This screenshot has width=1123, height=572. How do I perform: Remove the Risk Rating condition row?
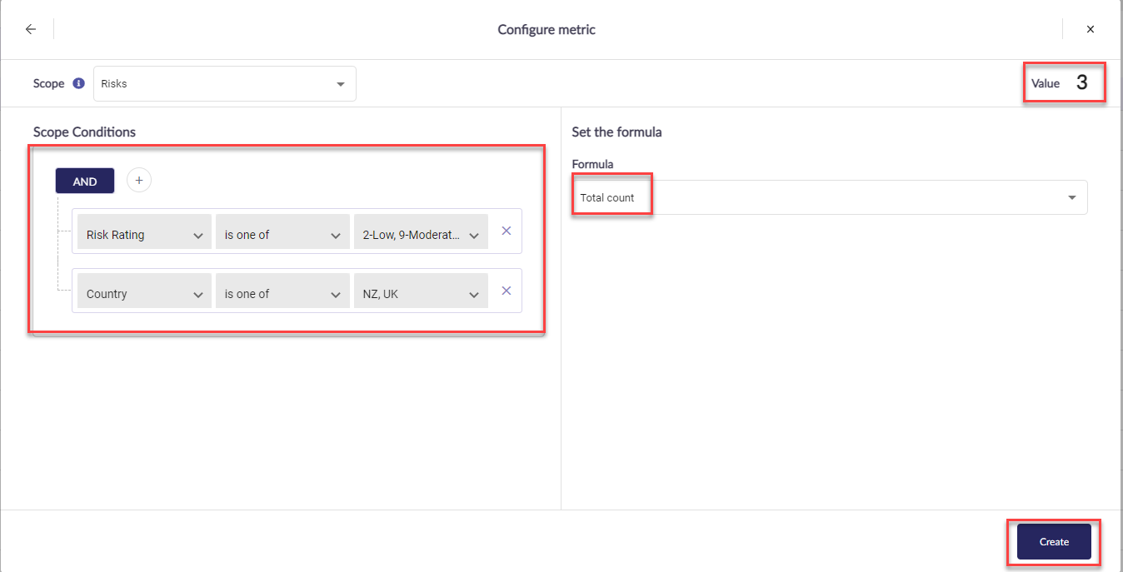pyautogui.click(x=506, y=231)
